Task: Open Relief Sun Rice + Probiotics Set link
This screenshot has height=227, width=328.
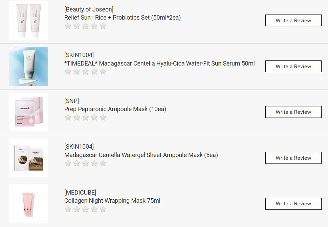Action: (123, 18)
